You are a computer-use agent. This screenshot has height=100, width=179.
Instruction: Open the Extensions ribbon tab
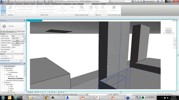pos(95,4)
